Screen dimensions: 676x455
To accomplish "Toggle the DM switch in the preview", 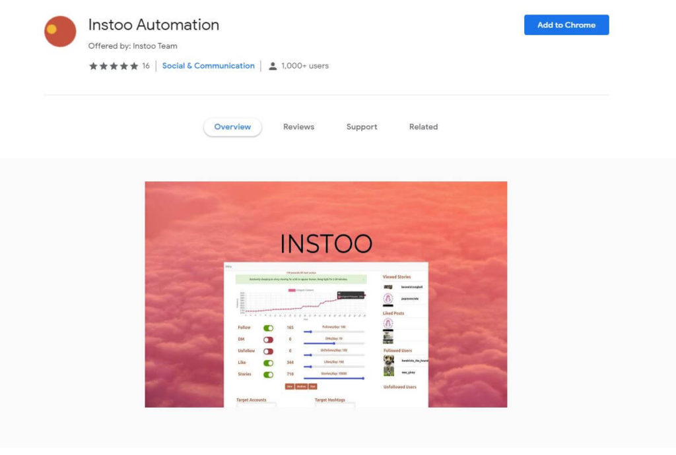I will tap(268, 340).
